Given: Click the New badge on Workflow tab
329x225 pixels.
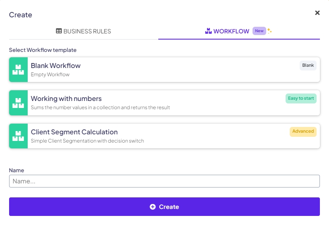Looking at the screenshot, I should tap(259, 31).
